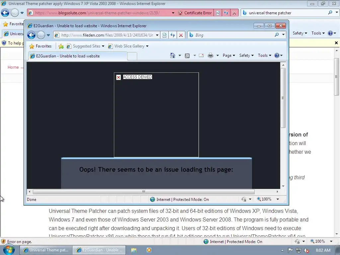Switch to E2Guardian taskbar button
This screenshot has width=340, height=255.
point(99,250)
